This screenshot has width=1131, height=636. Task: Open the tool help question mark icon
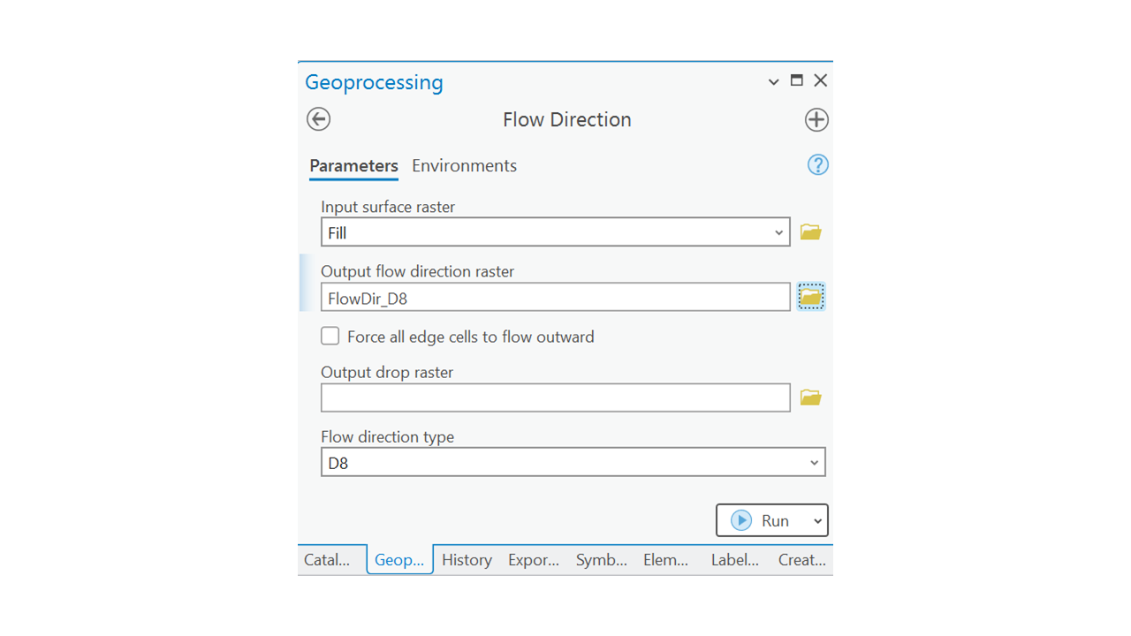coord(817,165)
